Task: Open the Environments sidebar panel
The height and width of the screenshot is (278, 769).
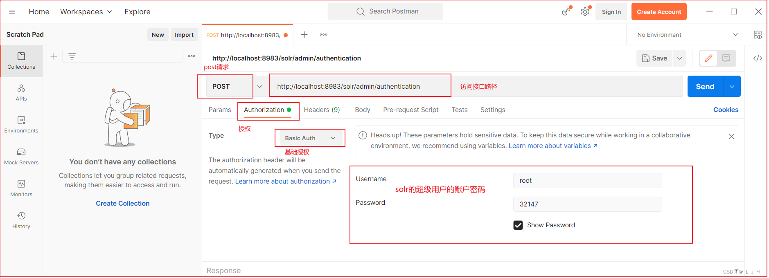Action: tap(21, 125)
